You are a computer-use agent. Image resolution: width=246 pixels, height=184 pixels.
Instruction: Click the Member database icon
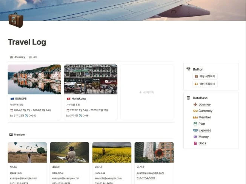195,117
